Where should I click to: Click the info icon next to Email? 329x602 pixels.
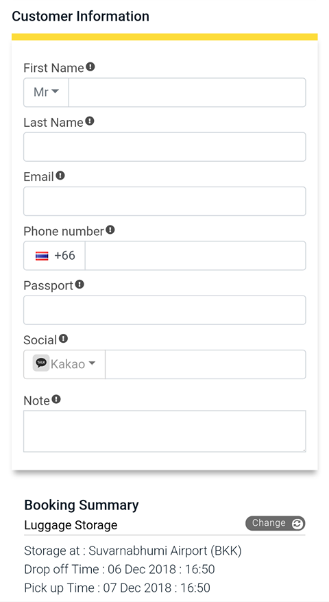coord(60,176)
